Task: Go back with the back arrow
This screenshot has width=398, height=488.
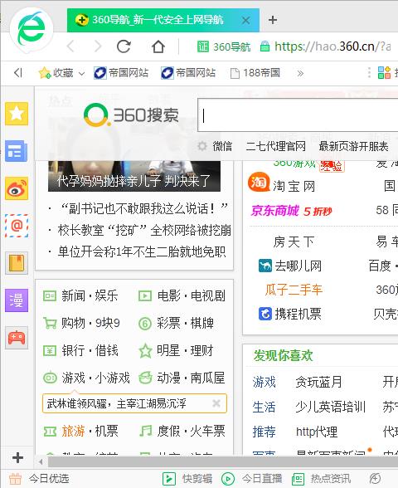Action: tap(71, 46)
